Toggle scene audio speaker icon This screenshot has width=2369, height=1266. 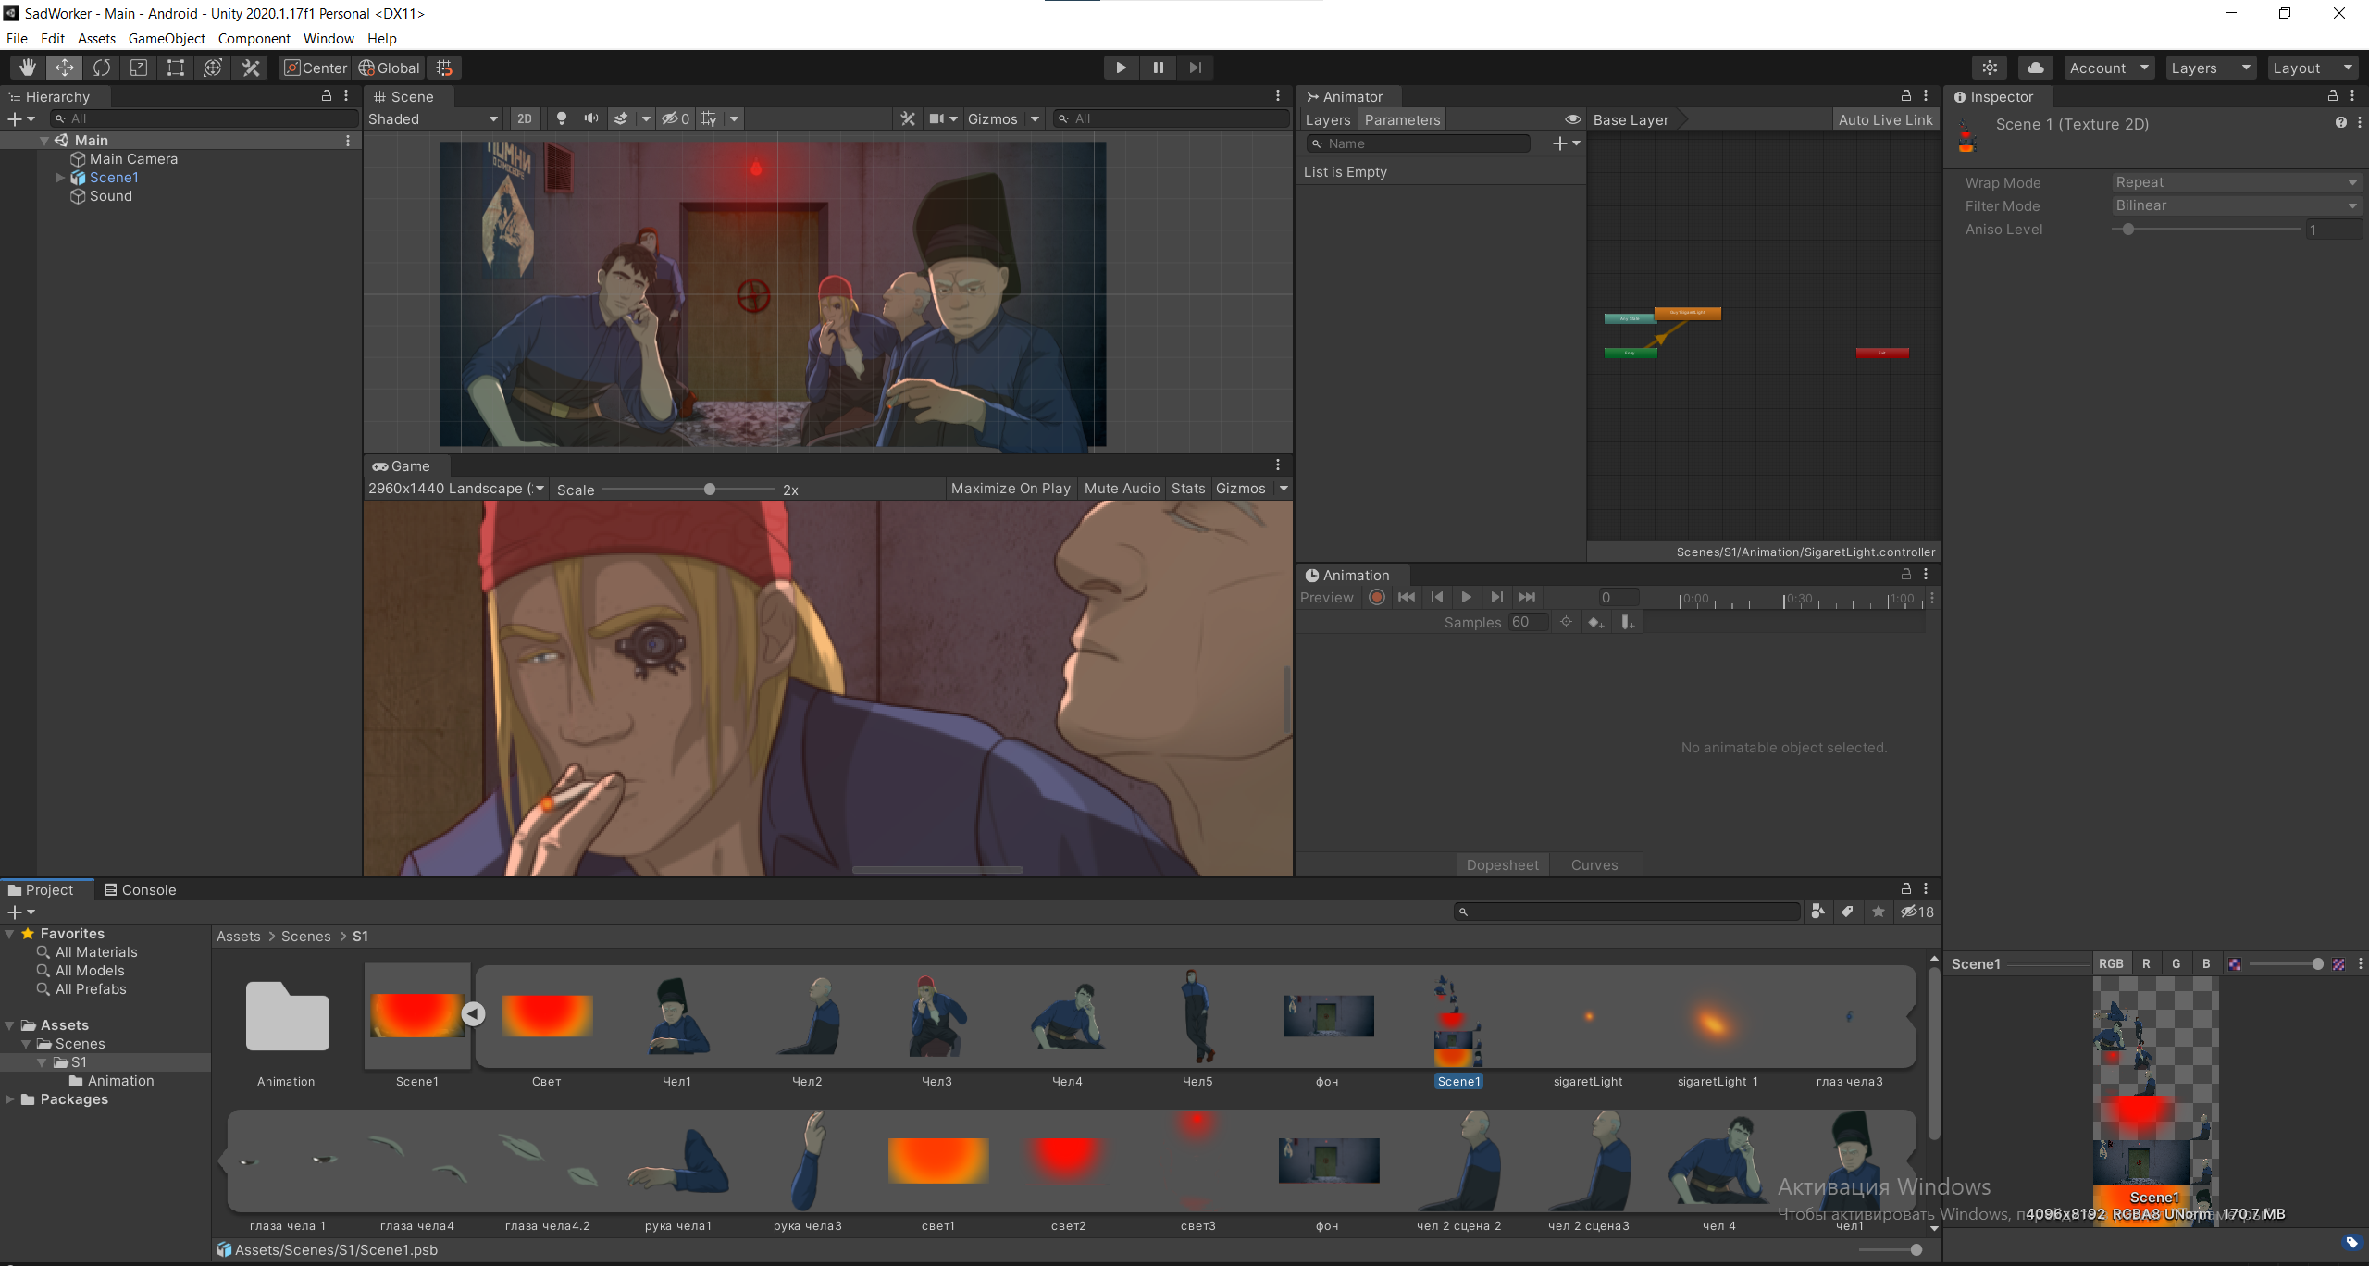[x=591, y=118]
